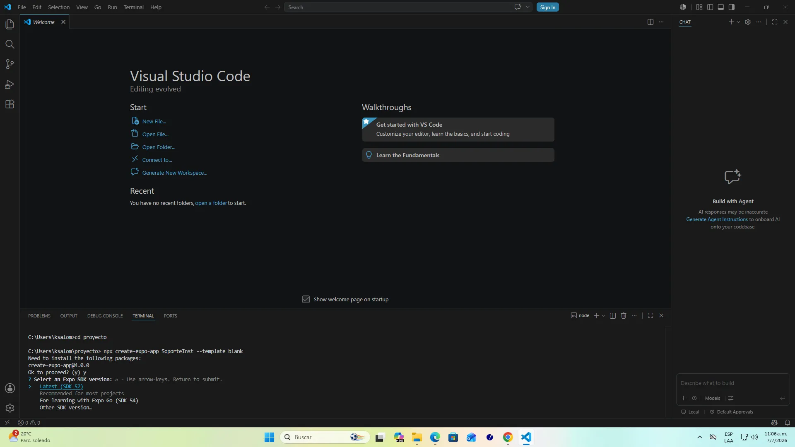
Task: Open the chat dropdown next to search bar
Action: point(528,7)
